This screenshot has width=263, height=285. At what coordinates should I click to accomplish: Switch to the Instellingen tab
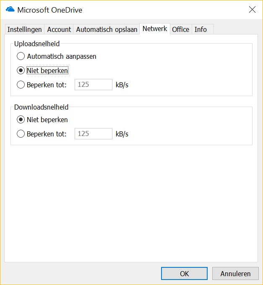pos(25,29)
